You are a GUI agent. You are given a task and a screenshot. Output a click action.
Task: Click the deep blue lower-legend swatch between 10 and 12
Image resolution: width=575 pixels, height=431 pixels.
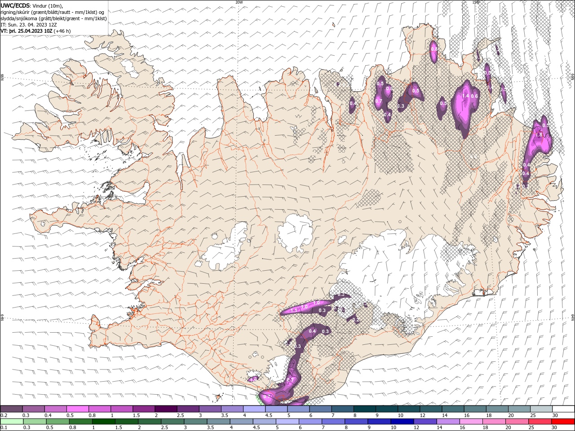click(x=402, y=422)
